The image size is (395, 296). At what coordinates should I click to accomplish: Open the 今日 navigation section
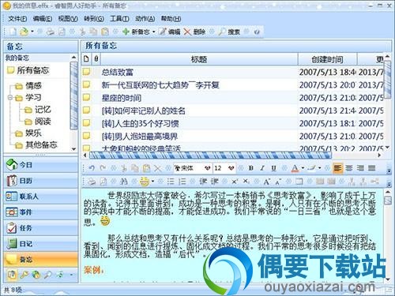(41, 165)
